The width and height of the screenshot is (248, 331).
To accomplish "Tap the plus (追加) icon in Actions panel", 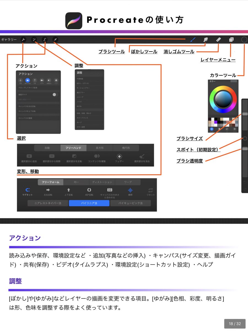I will [x=21, y=80].
